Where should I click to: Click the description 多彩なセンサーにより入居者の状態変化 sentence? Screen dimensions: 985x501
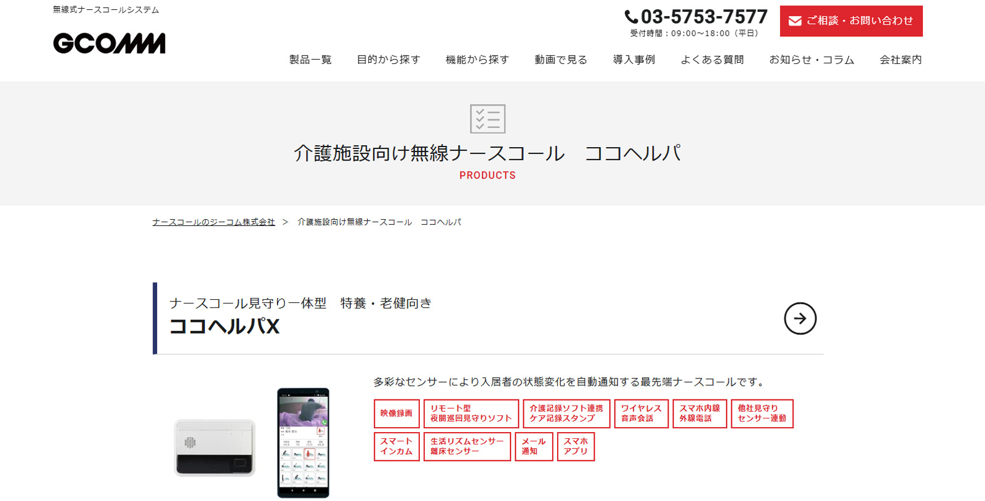click(570, 382)
